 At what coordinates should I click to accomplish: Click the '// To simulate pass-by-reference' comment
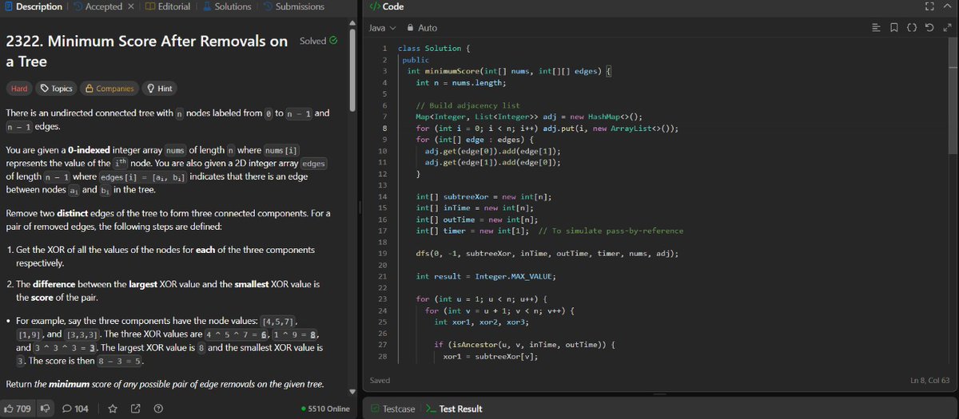tap(611, 231)
